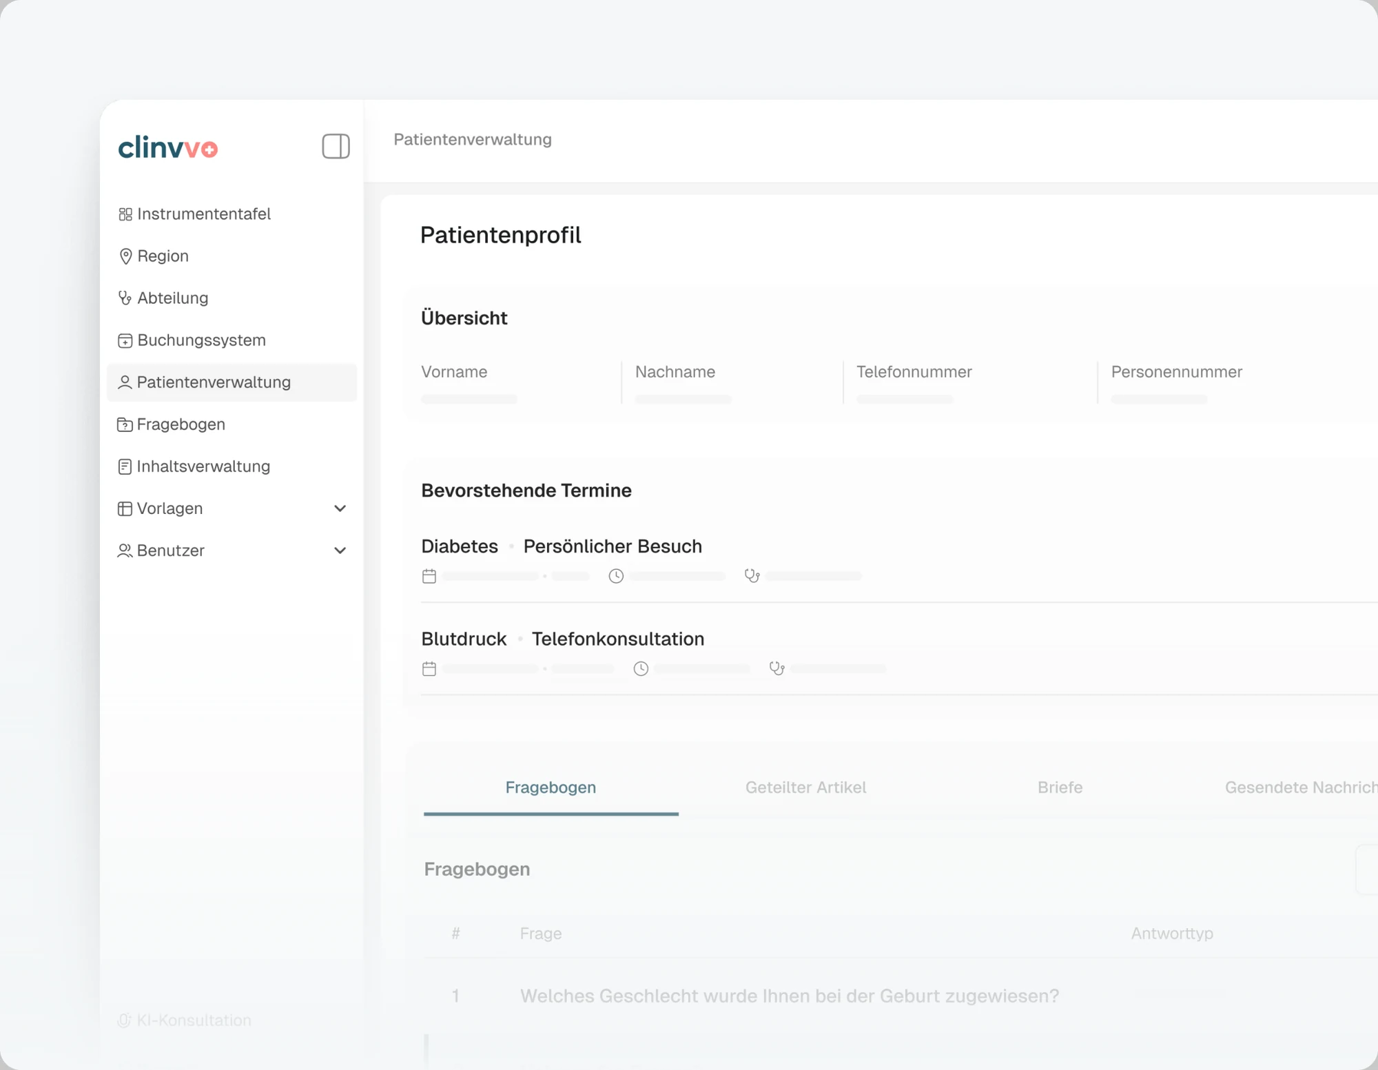Click the Antworttyp column header
This screenshot has width=1378, height=1070.
pyautogui.click(x=1172, y=934)
